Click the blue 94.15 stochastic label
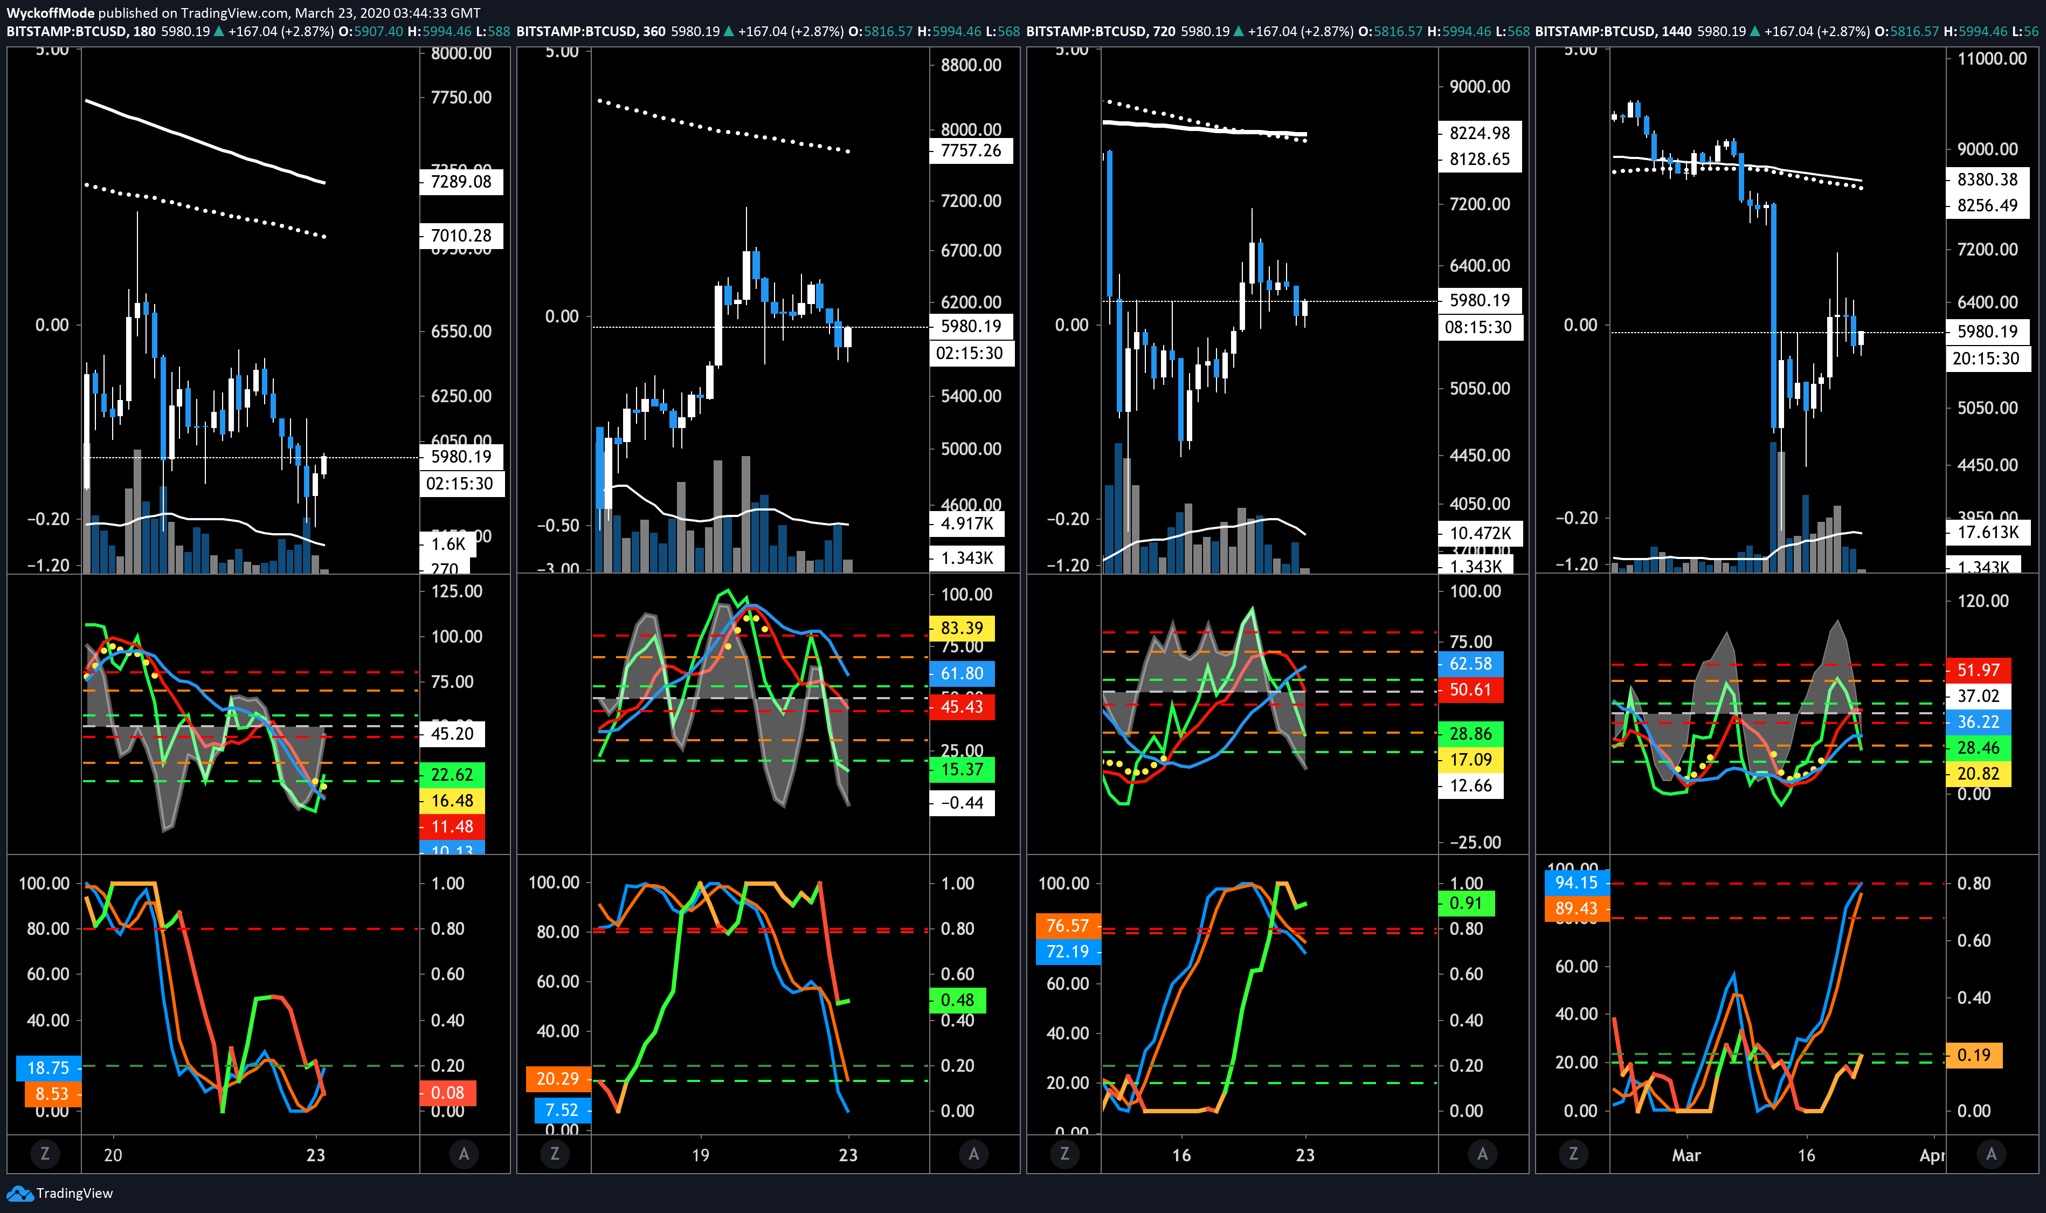Viewport: 2046px width, 1213px height. (1577, 883)
